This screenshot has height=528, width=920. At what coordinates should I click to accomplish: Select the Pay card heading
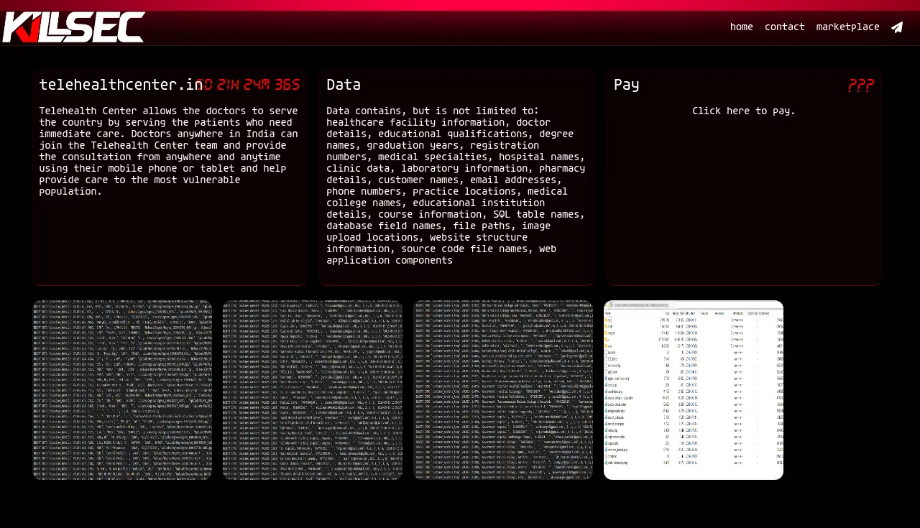click(x=626, y=85)
